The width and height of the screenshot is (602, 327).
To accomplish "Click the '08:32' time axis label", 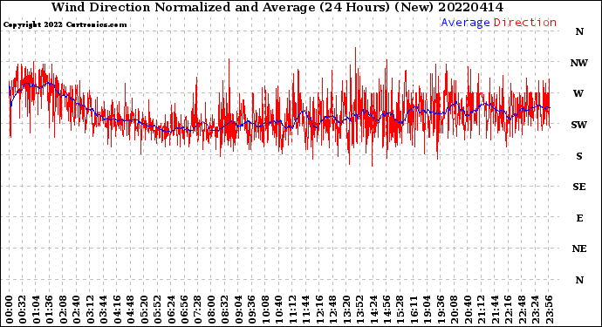I will click(x=224, y=310).
